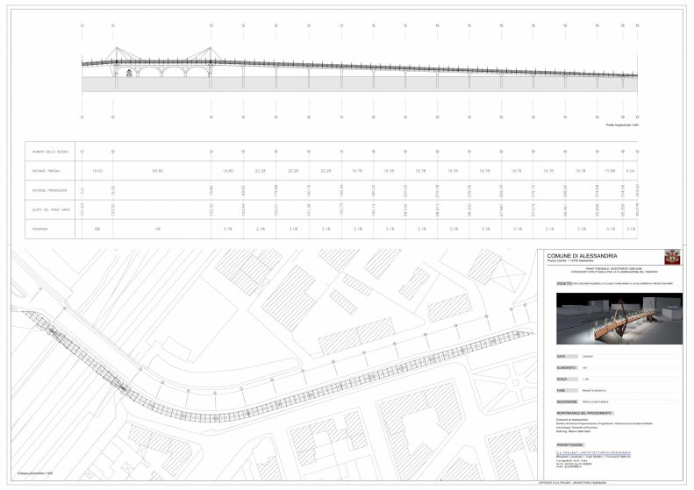Click the blue design firm name line
This screenshot has width=694, height=490.
click(x=593, y=453)
